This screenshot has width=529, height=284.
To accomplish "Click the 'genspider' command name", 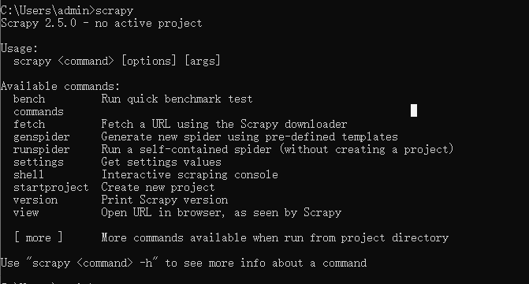I will pos(42,137).
